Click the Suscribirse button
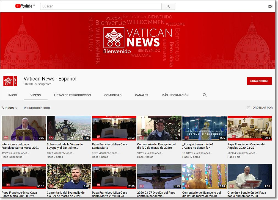Viewport: 278px width, 200px height. pyautogui.click(x=259, y=81)
